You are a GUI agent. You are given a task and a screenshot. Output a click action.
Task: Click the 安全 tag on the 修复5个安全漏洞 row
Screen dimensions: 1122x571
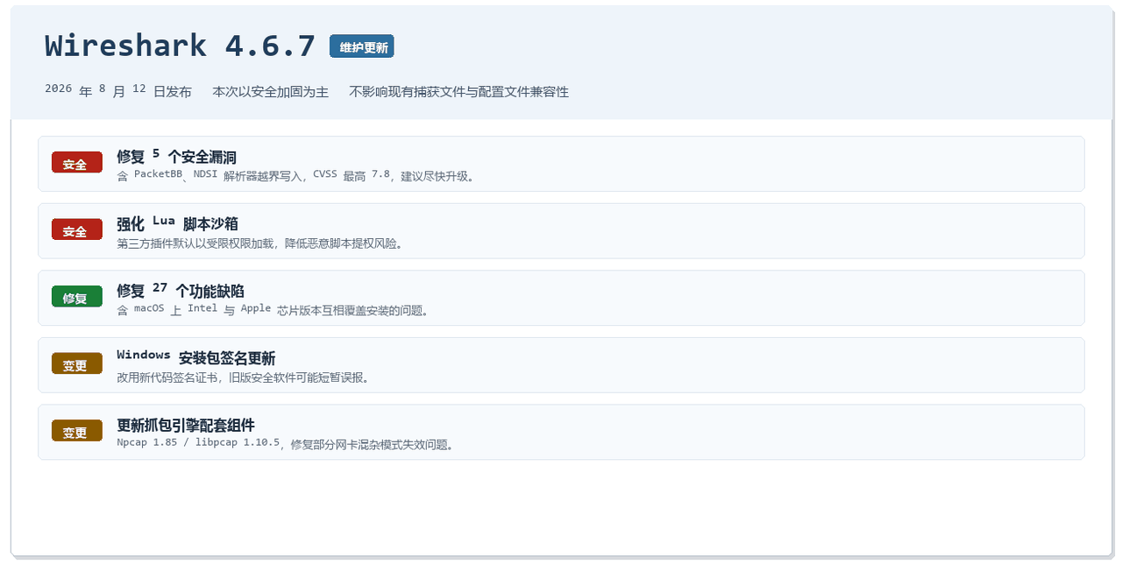coord(77,163)
